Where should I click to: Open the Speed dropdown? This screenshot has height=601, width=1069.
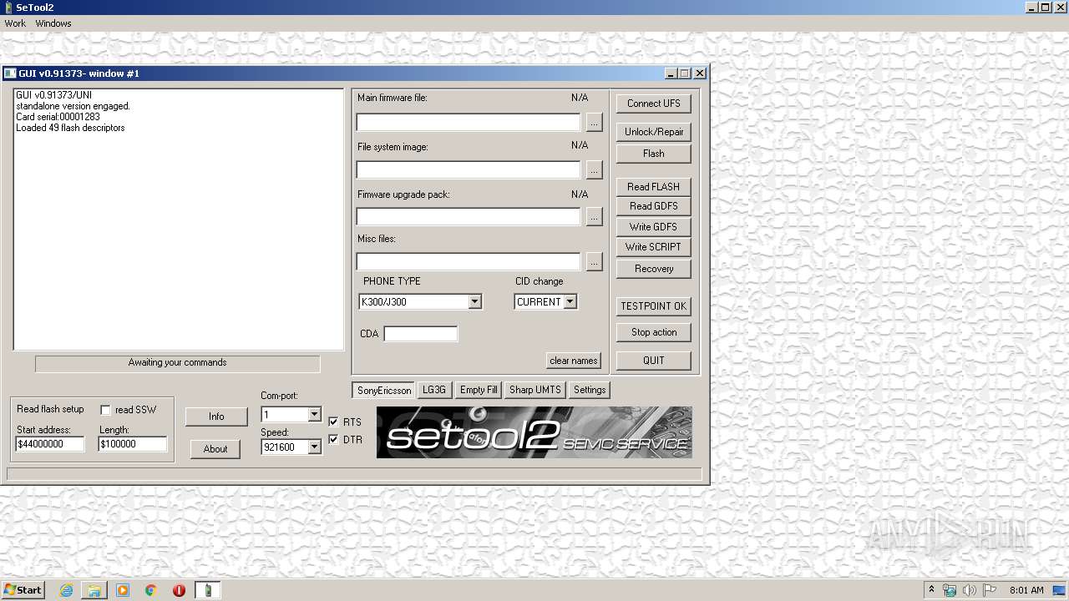tap(314, 447)
